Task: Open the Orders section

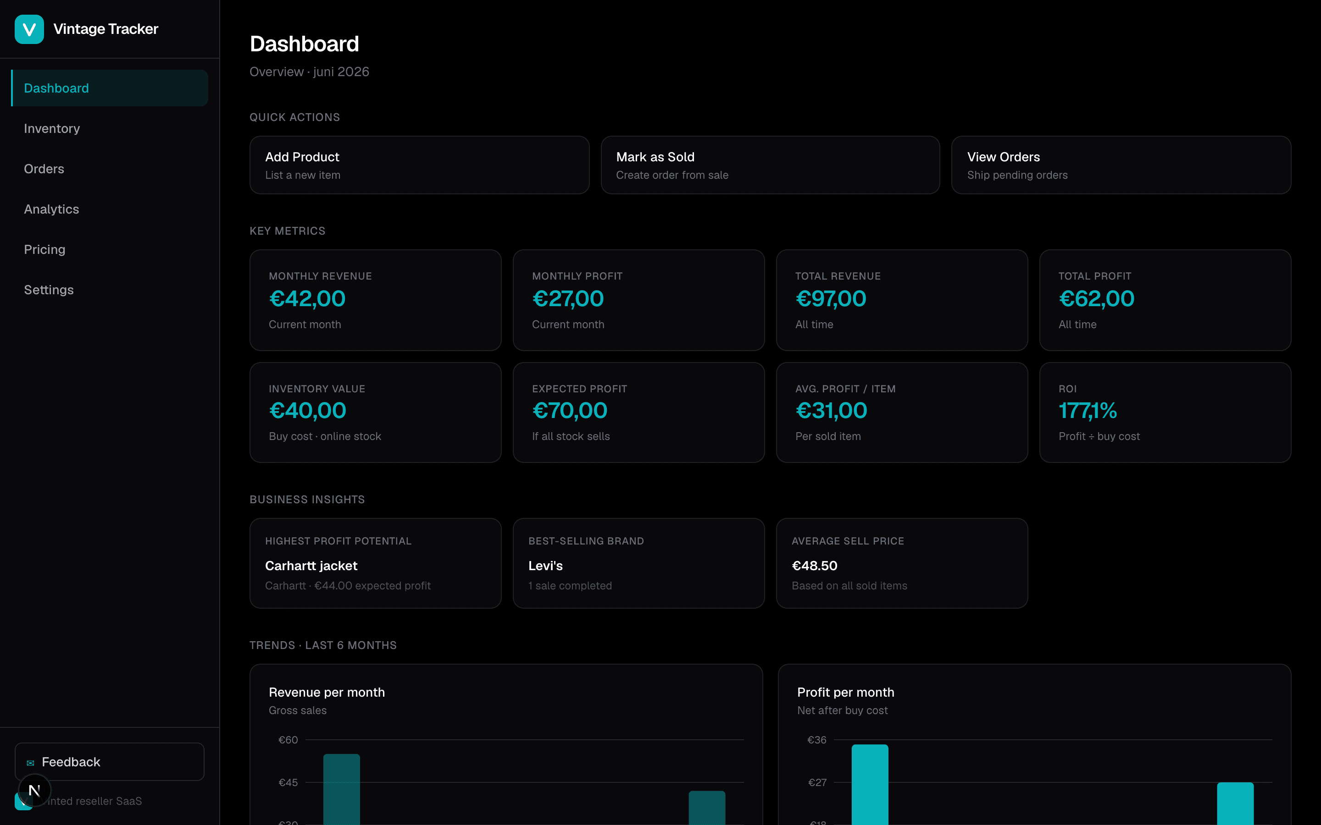Action: click(x=110, y=169)
